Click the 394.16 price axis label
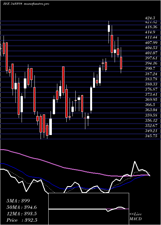The width and height of the screenshot is (161, 225). 151,63
